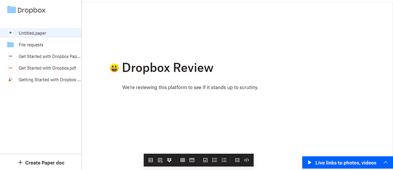Click the smiley emoji by the title
This screenshot has width=393, height=170.
click(x=114, y=68)
